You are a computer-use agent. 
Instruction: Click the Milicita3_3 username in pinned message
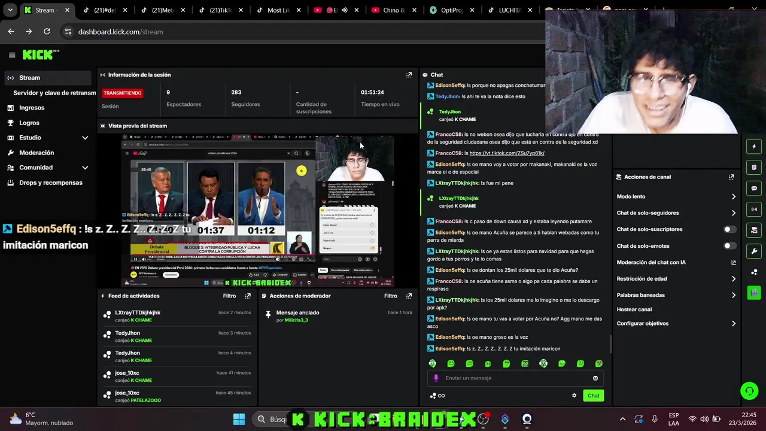(296, 320)
